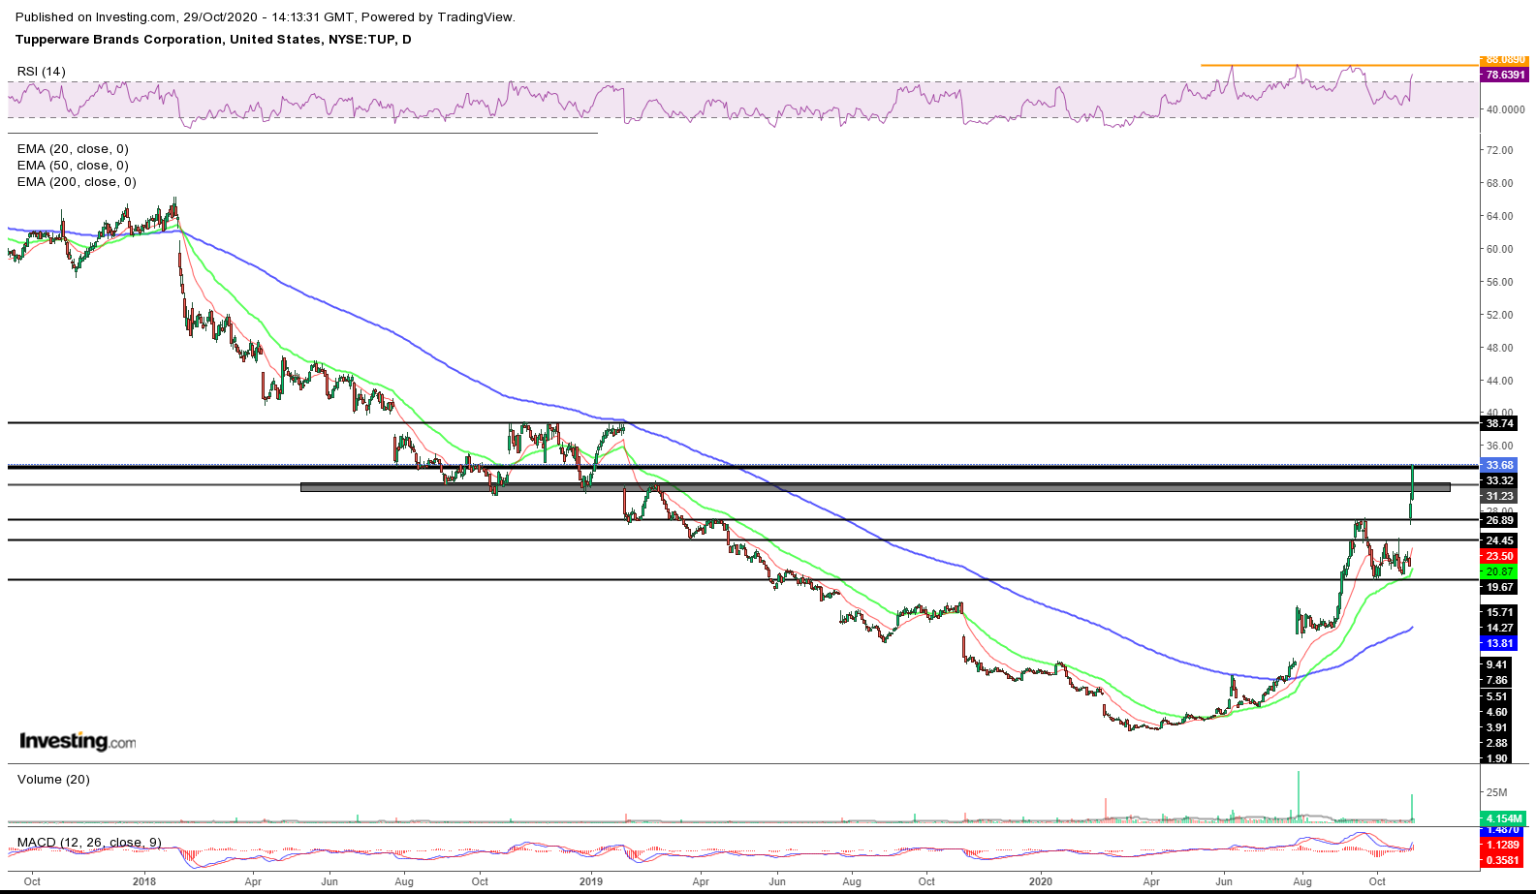Select the 33.32 price level tag
The image size is (1536, 894).
[x=1499, y=480]
